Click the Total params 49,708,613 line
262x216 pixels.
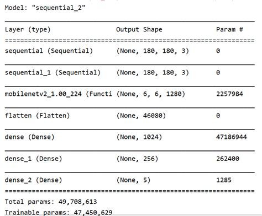coord(51,202)
